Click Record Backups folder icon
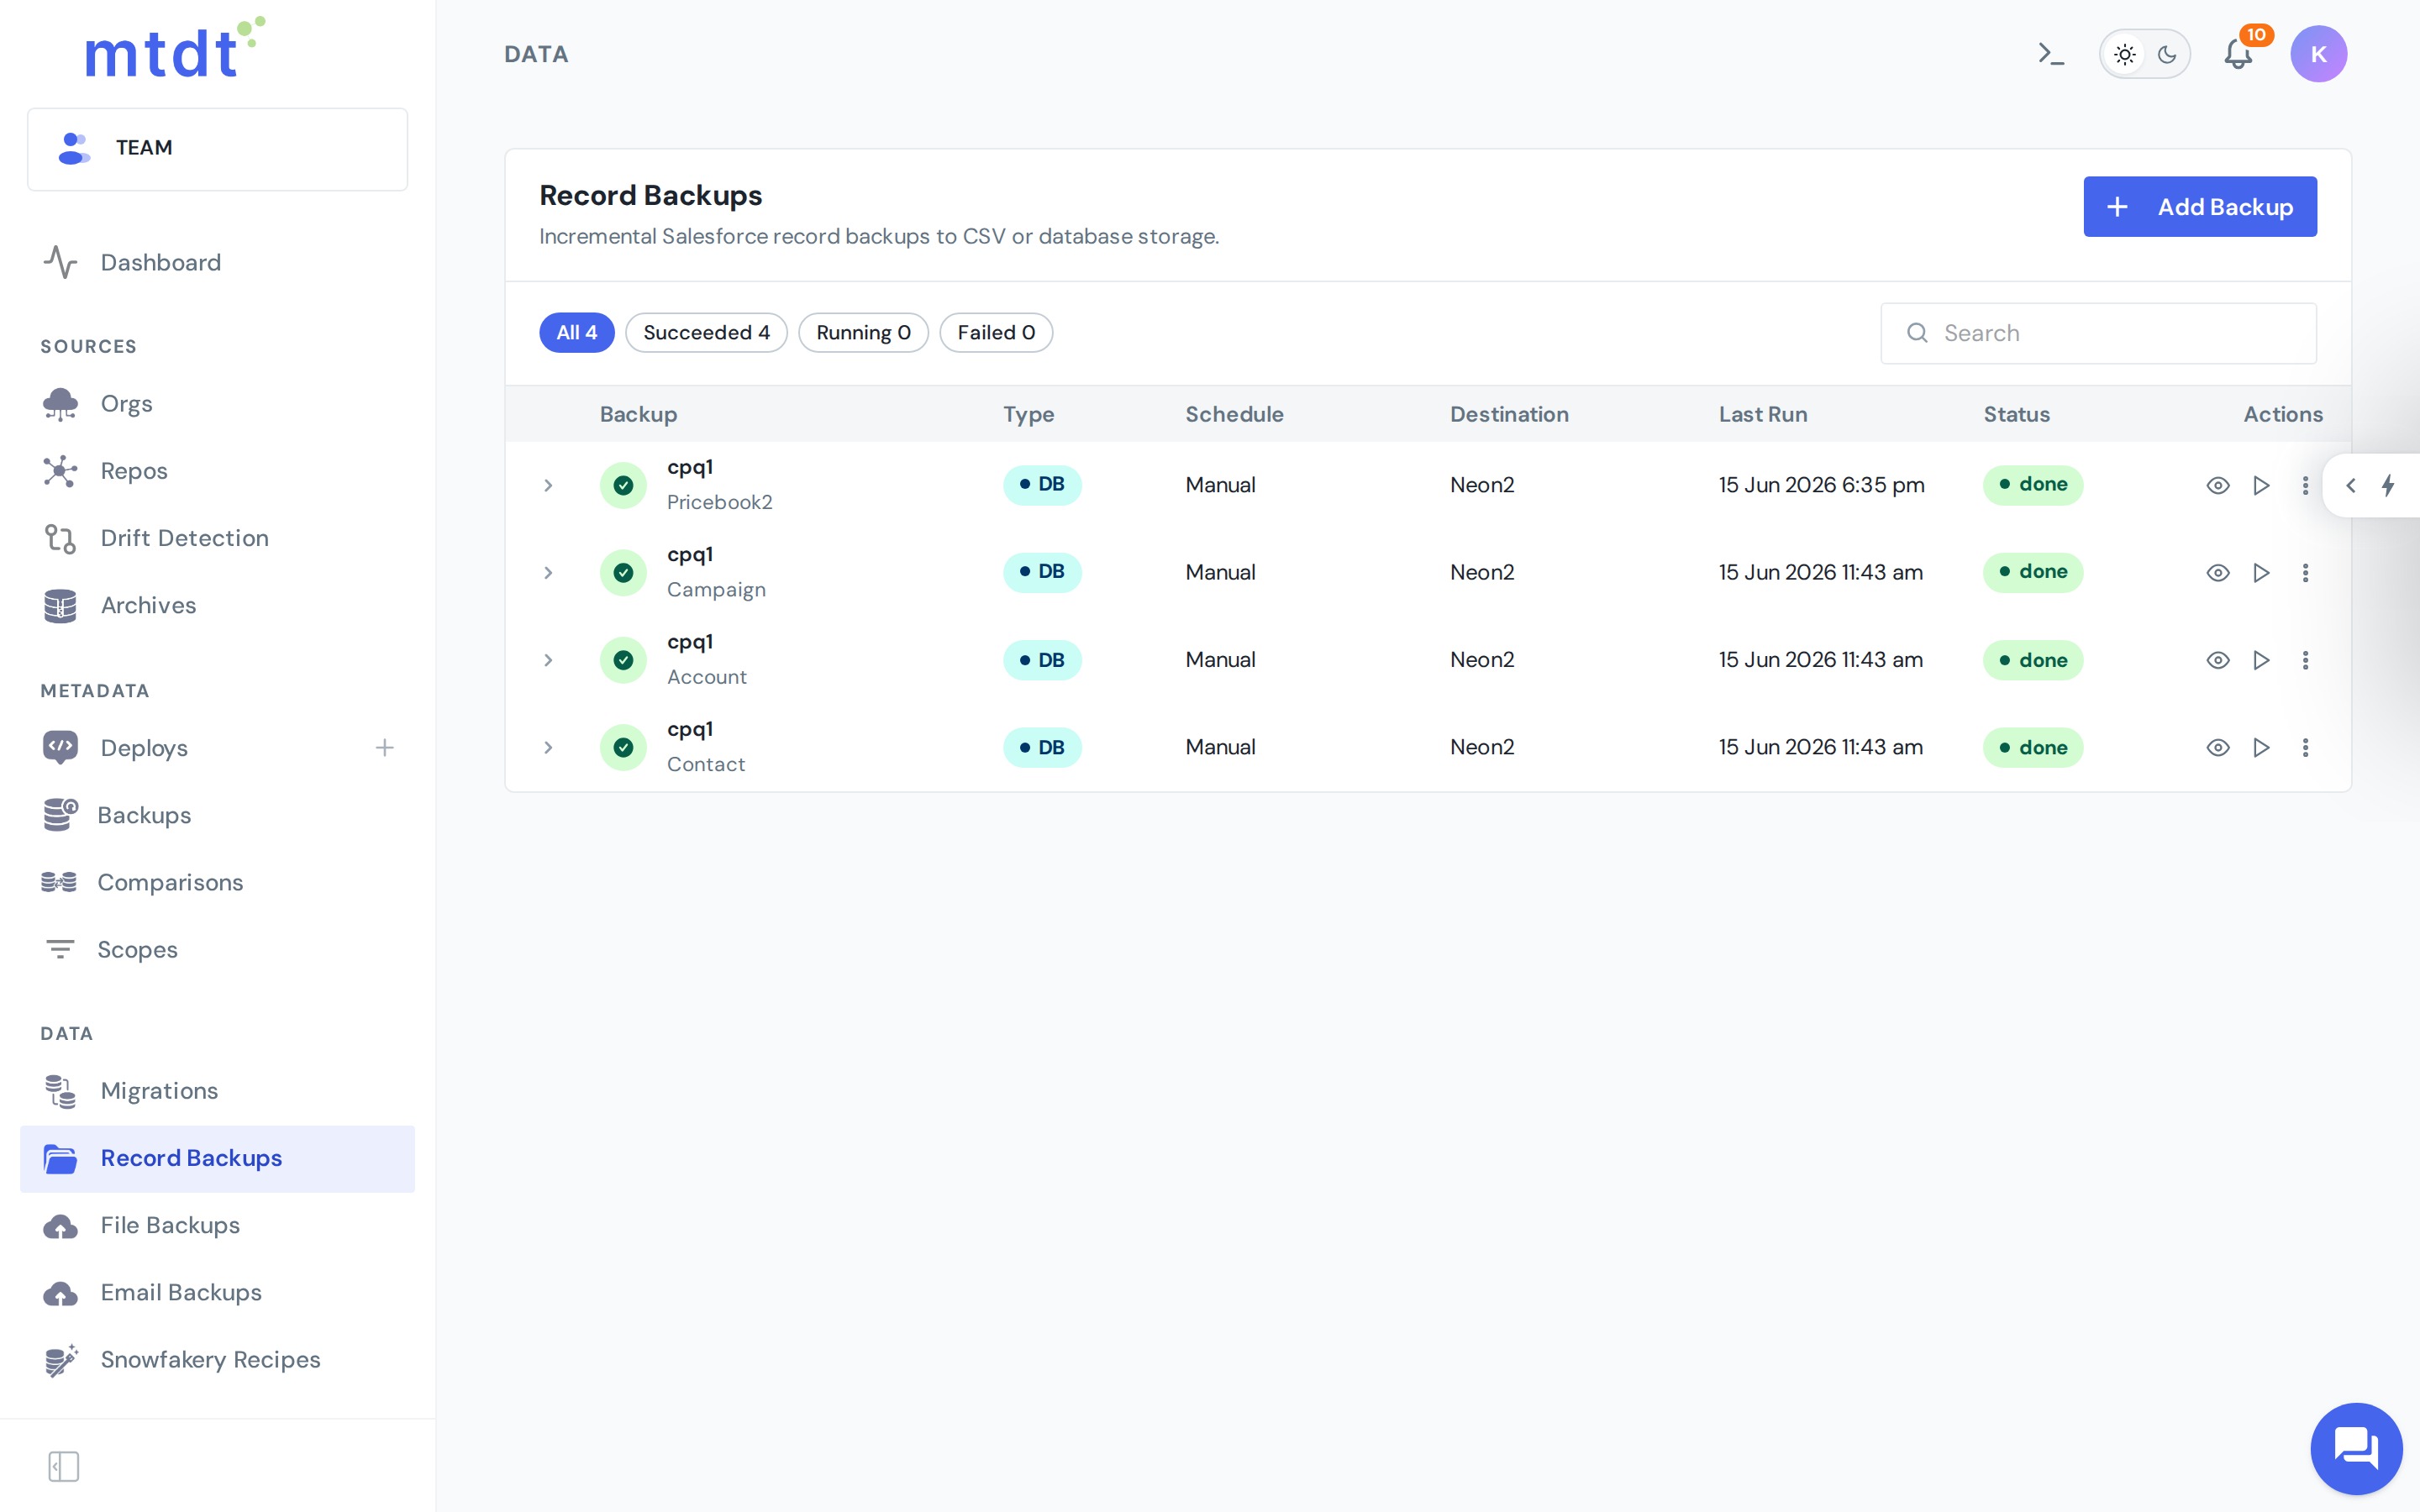Image resolution: width=2420 pixels, height=1512 pixels. pos(60,1158)
